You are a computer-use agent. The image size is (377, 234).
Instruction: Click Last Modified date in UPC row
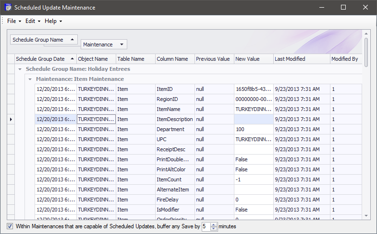[x=302, y=139]
